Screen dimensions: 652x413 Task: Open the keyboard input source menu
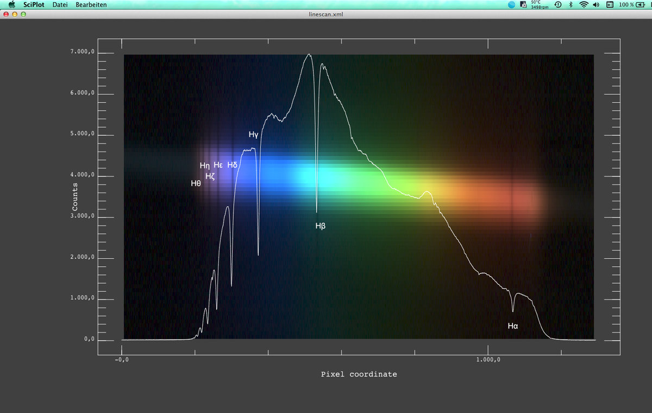click(x=610, y=4)
